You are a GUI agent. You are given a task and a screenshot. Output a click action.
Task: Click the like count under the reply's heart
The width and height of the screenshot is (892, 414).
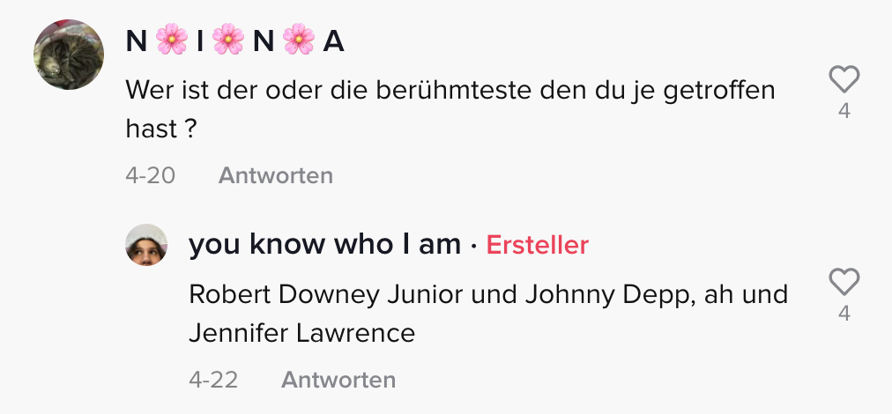tap(844, 313)
